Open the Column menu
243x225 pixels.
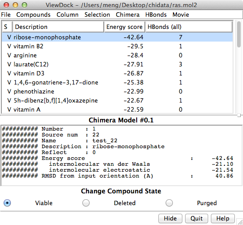pos(67,15)
